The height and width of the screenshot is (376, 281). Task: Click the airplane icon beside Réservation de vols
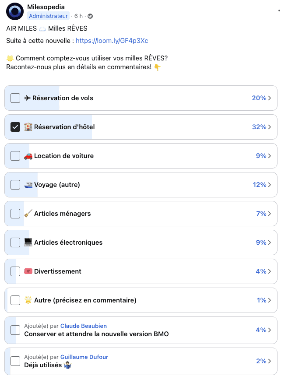(x=28, y=98)
